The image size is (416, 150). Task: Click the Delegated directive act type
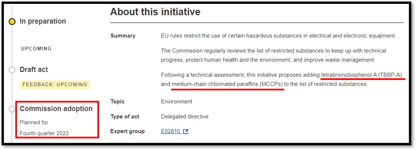click(x=185, y=116)
